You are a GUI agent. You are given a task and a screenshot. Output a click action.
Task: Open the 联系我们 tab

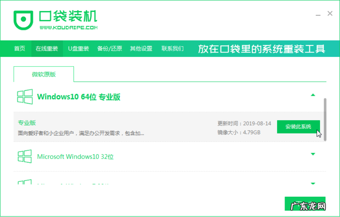pos(172,48)
